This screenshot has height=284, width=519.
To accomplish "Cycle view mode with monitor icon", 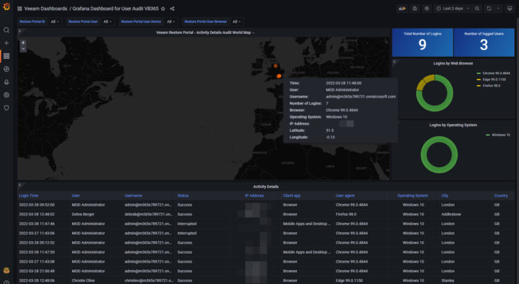I will click(510, 8).
